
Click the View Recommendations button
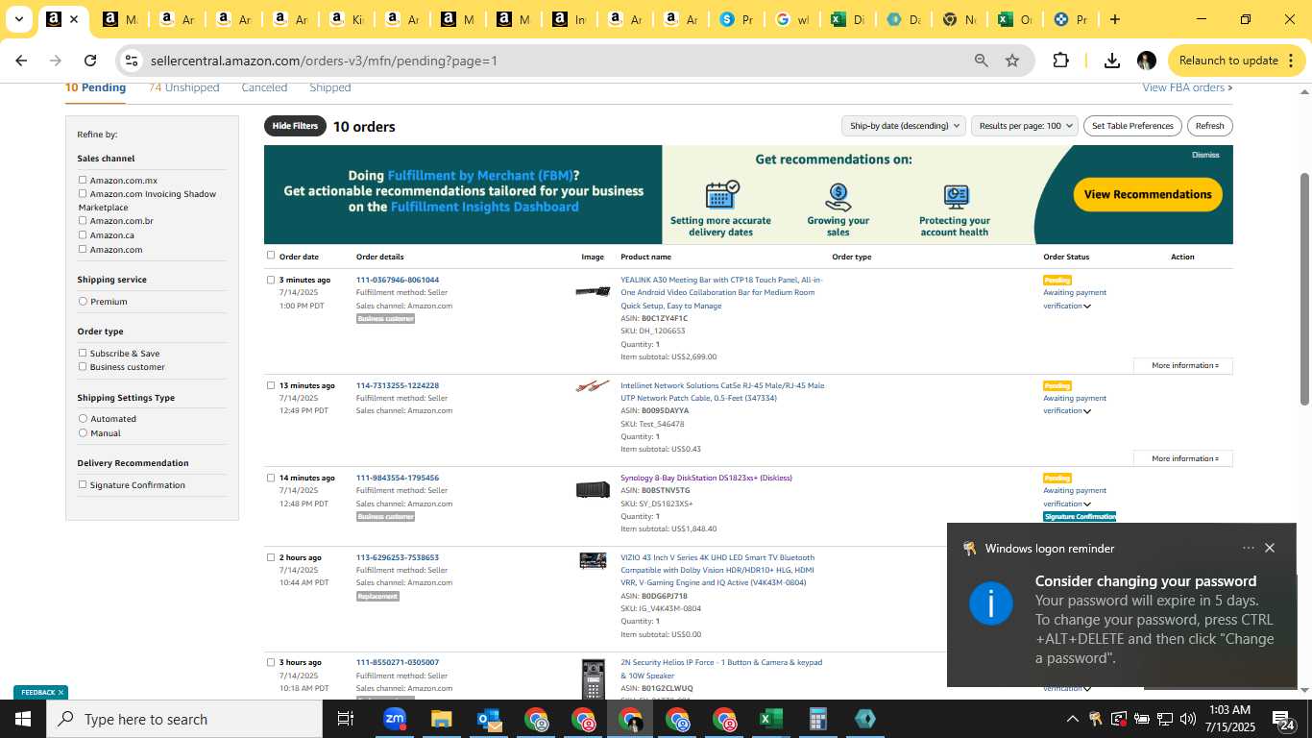[1148, 194]
